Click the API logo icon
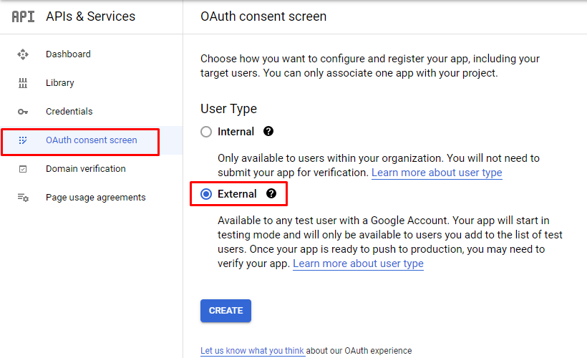The width and height of the screenshot is (587, 358). [23, 16]
